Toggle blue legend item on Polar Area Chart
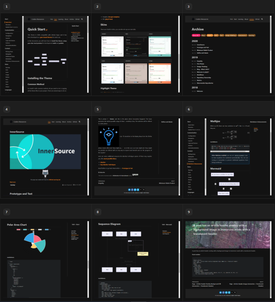The width and height of the screenshot is (275, 302). [x=48, y=229]
